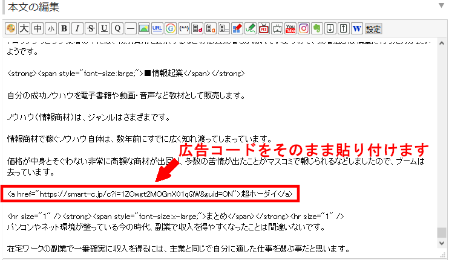Insert a Niconico video
449x260 pixels.
[x=277, y=28]
